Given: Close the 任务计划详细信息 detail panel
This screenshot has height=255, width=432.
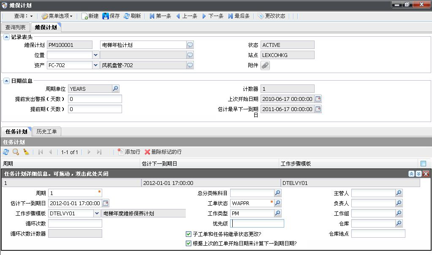Looking at the screenshot, I should (x=426, y=174).
